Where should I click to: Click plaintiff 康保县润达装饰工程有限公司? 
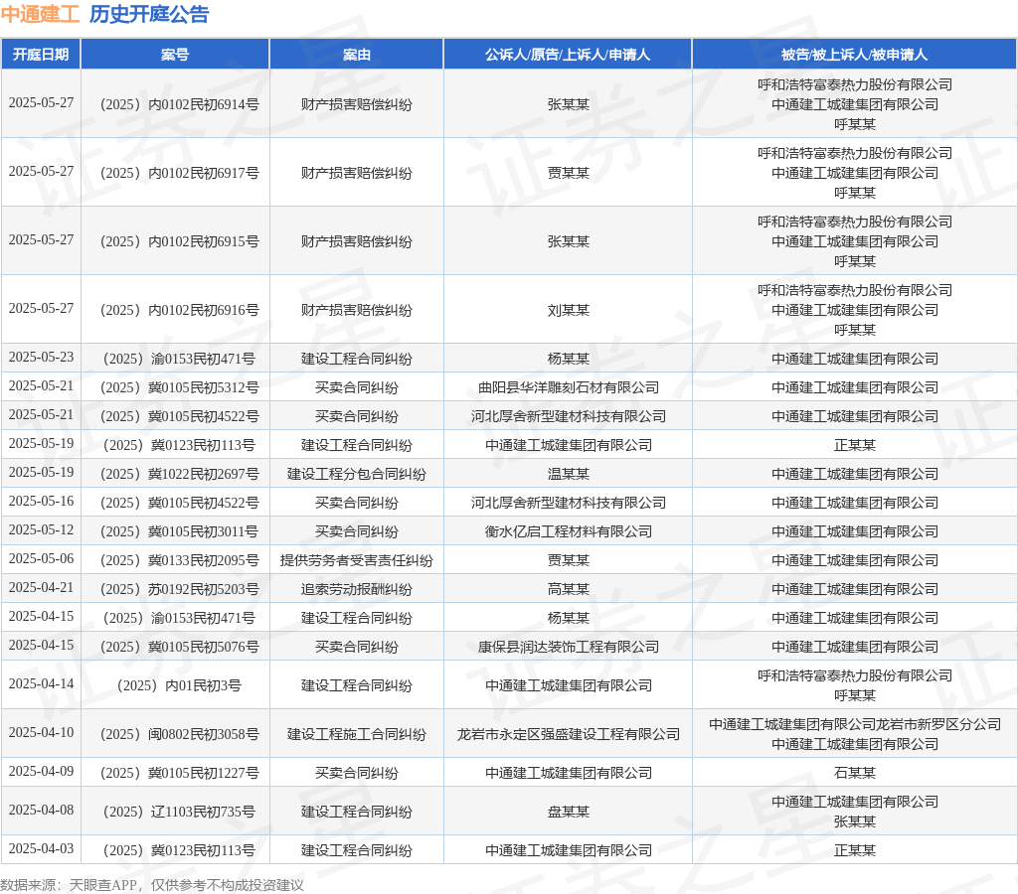click(x=568, y=647)
